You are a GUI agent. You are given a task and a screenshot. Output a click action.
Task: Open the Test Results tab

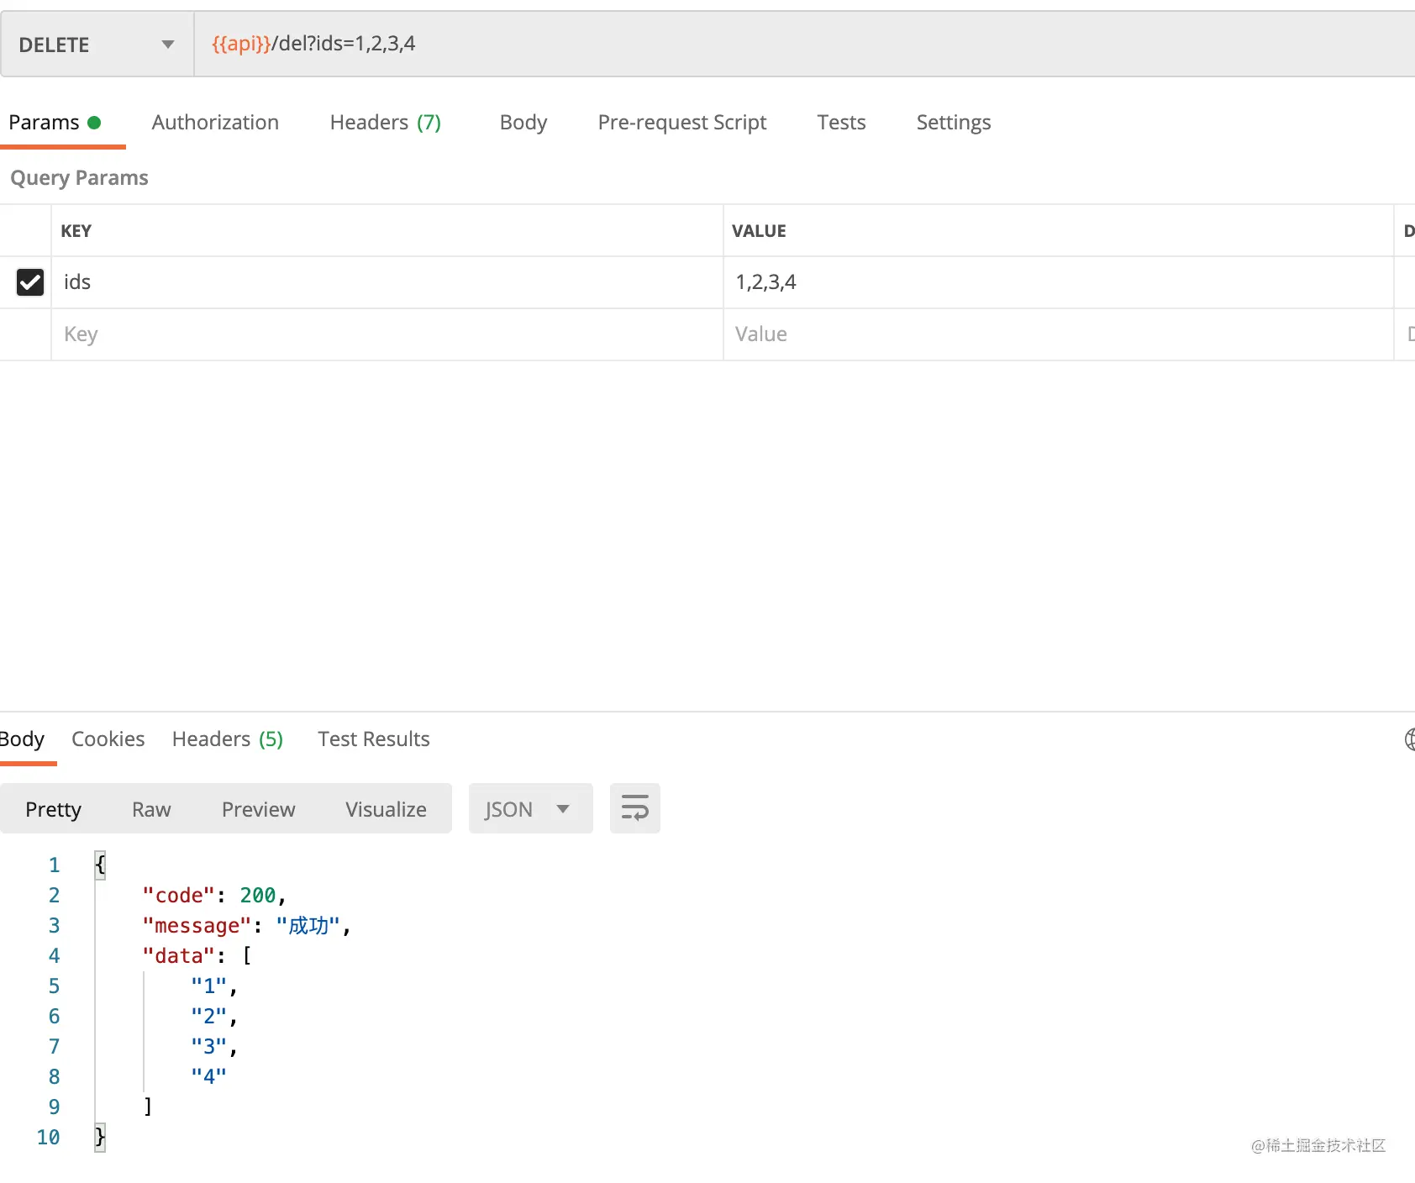click(x=373, y=739)
